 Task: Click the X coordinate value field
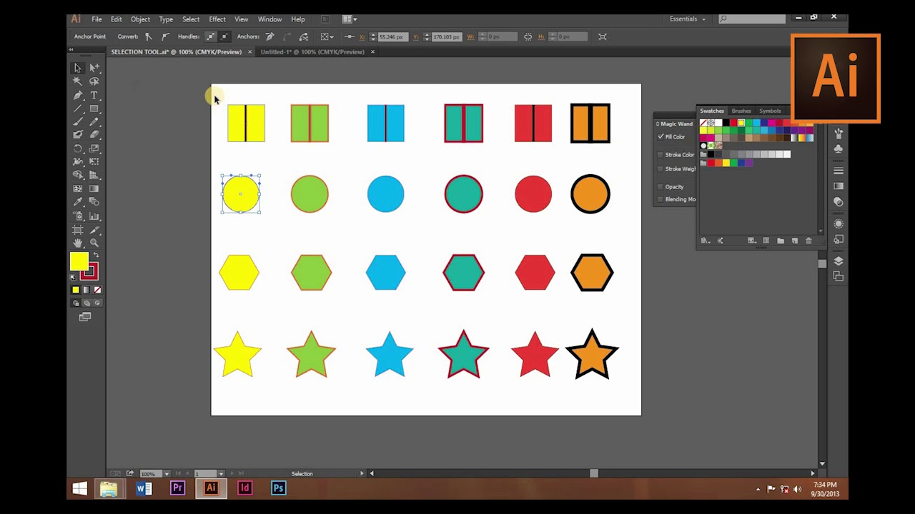click(x=392, y=36)
